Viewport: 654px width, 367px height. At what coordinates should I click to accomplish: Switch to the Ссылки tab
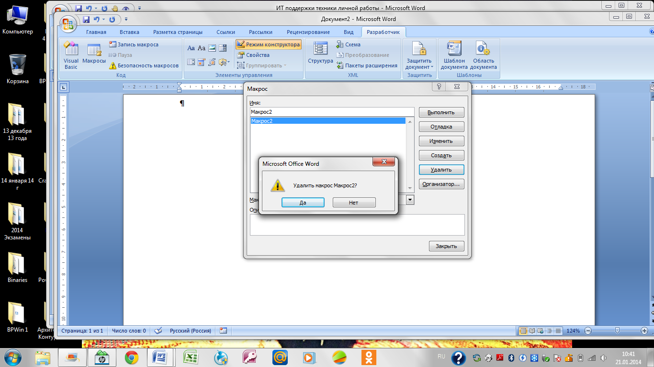tap(226, 32)
